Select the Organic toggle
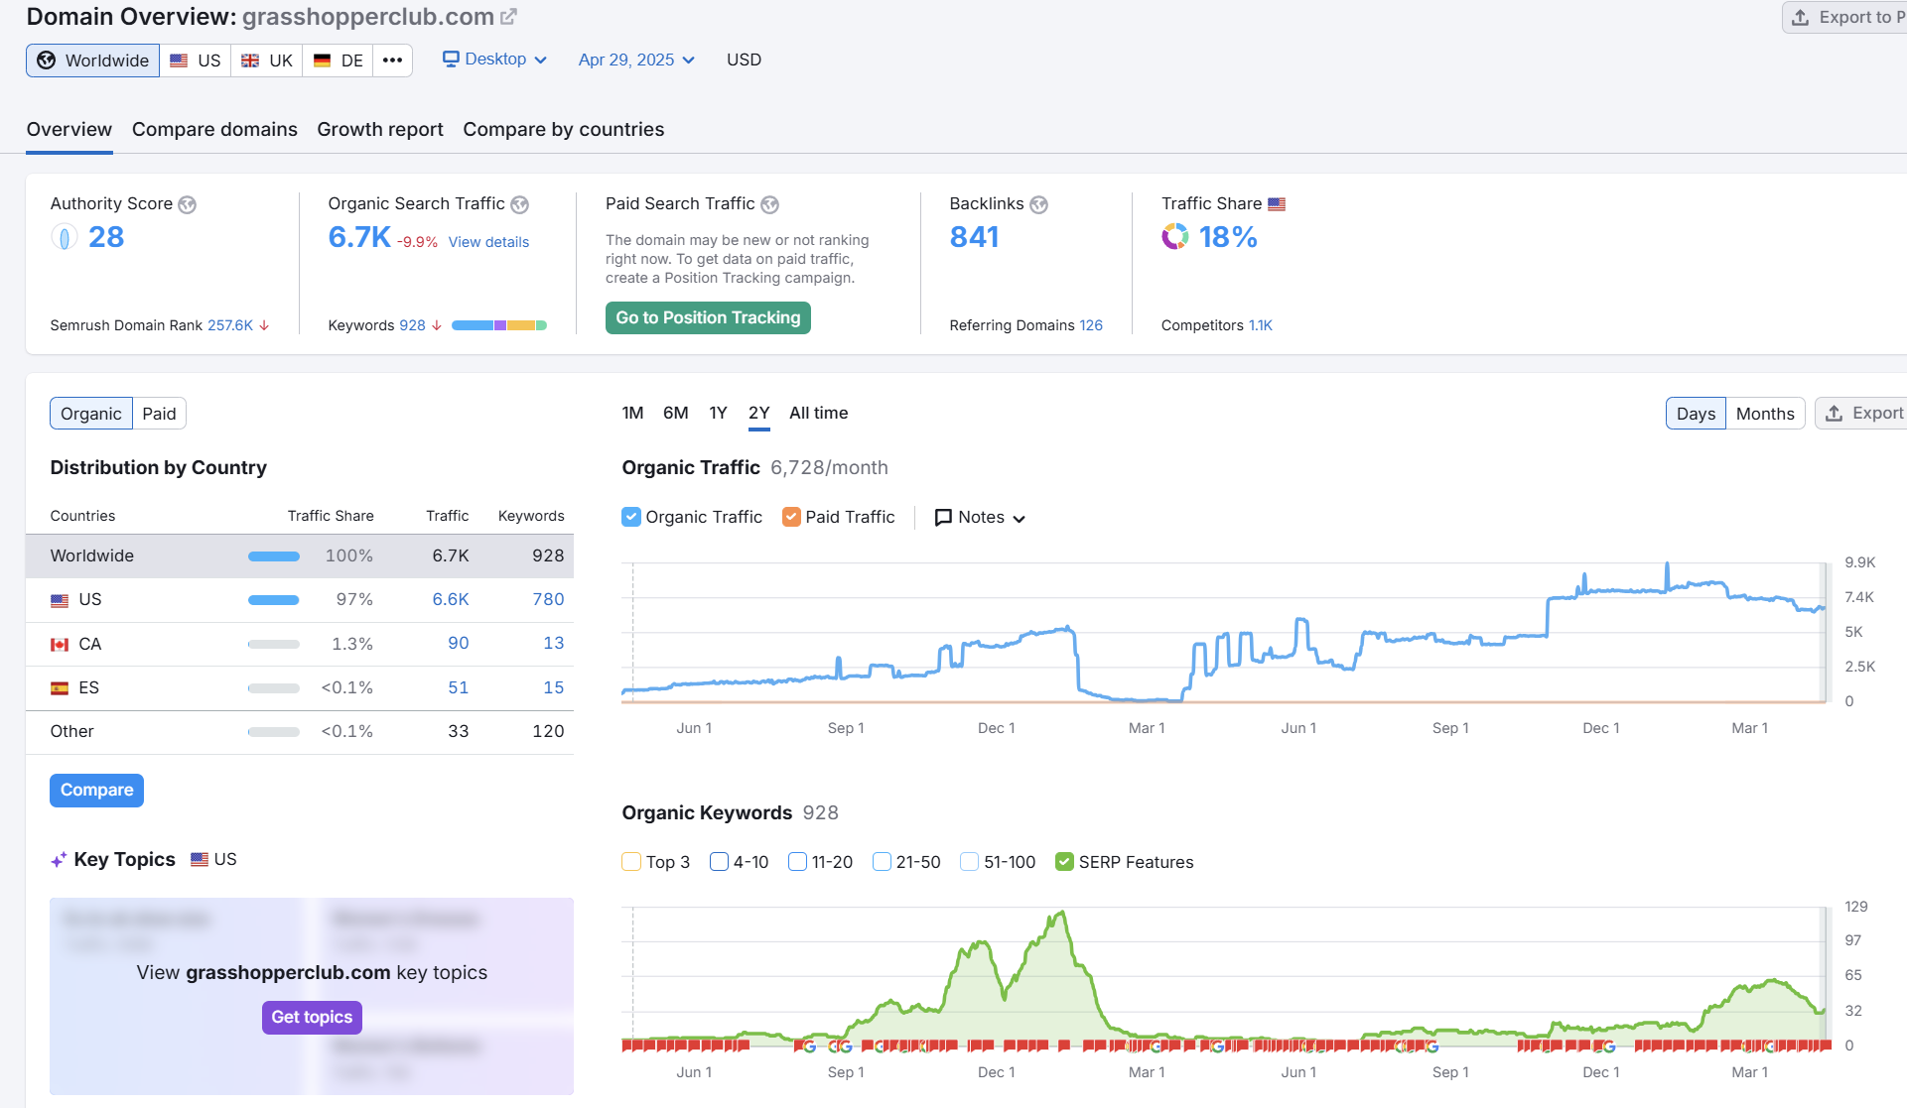Image resolution: width=1907 pixels, height=1108 pixels. coord(91,414)
